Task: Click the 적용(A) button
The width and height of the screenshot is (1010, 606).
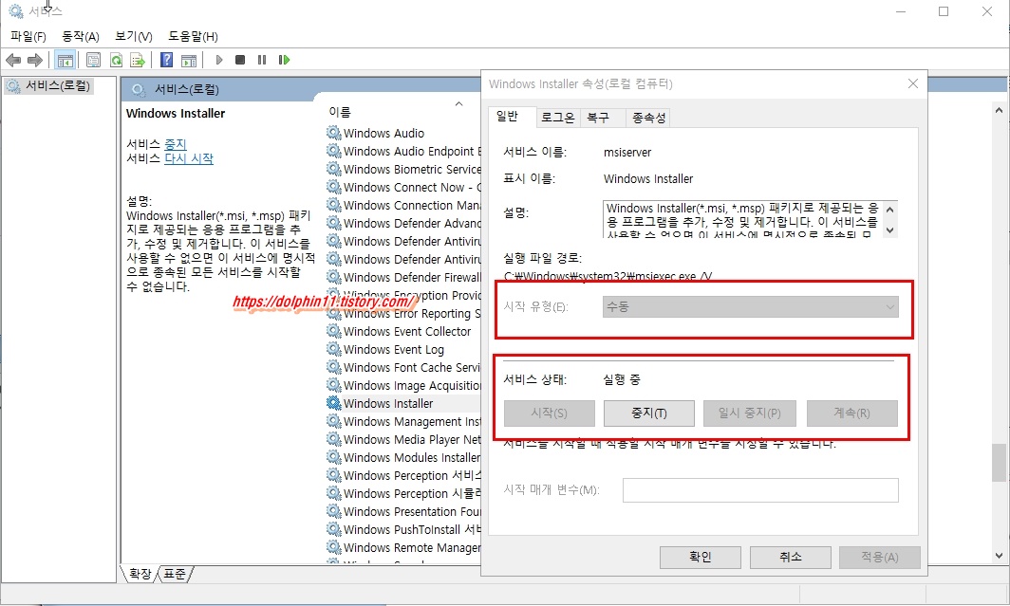Action: [879, 557]
